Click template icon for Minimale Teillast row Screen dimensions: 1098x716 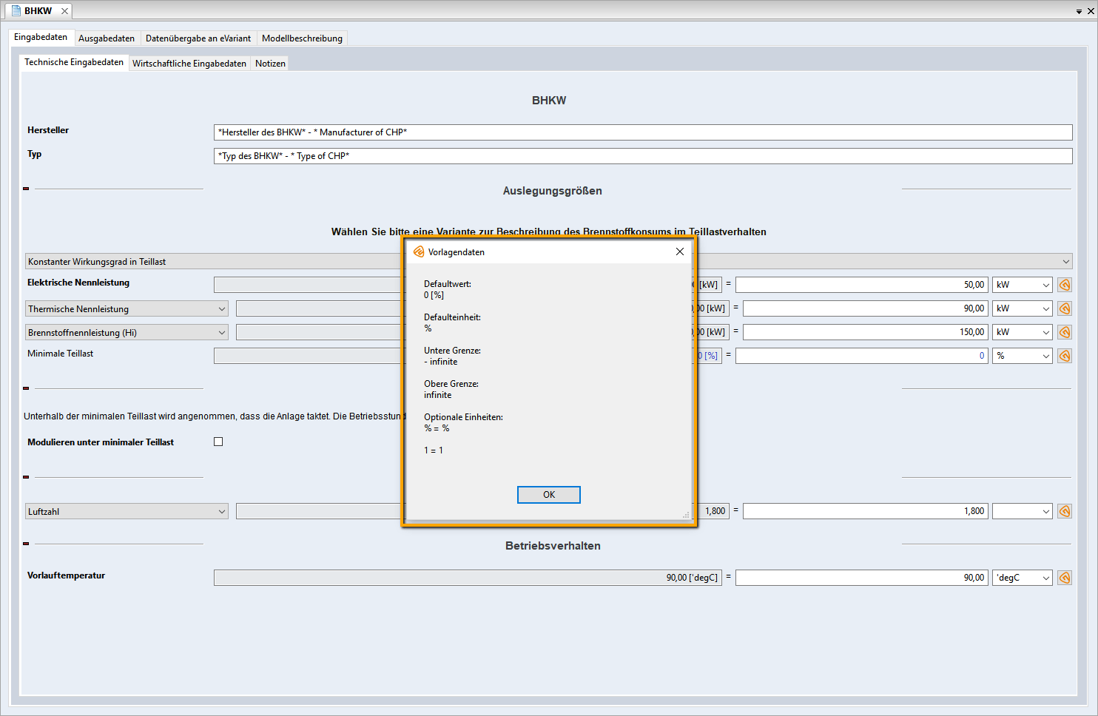(1065, 356)
